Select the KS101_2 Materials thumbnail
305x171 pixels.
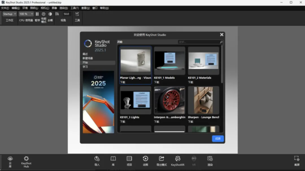[x=203, y=61]
